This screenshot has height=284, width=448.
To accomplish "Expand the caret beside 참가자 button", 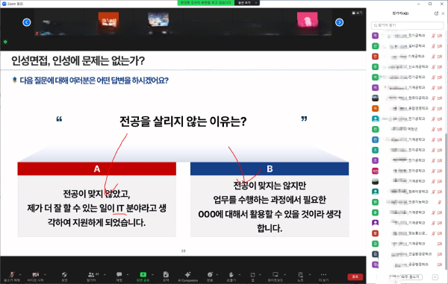I will (x=105, y=274).
